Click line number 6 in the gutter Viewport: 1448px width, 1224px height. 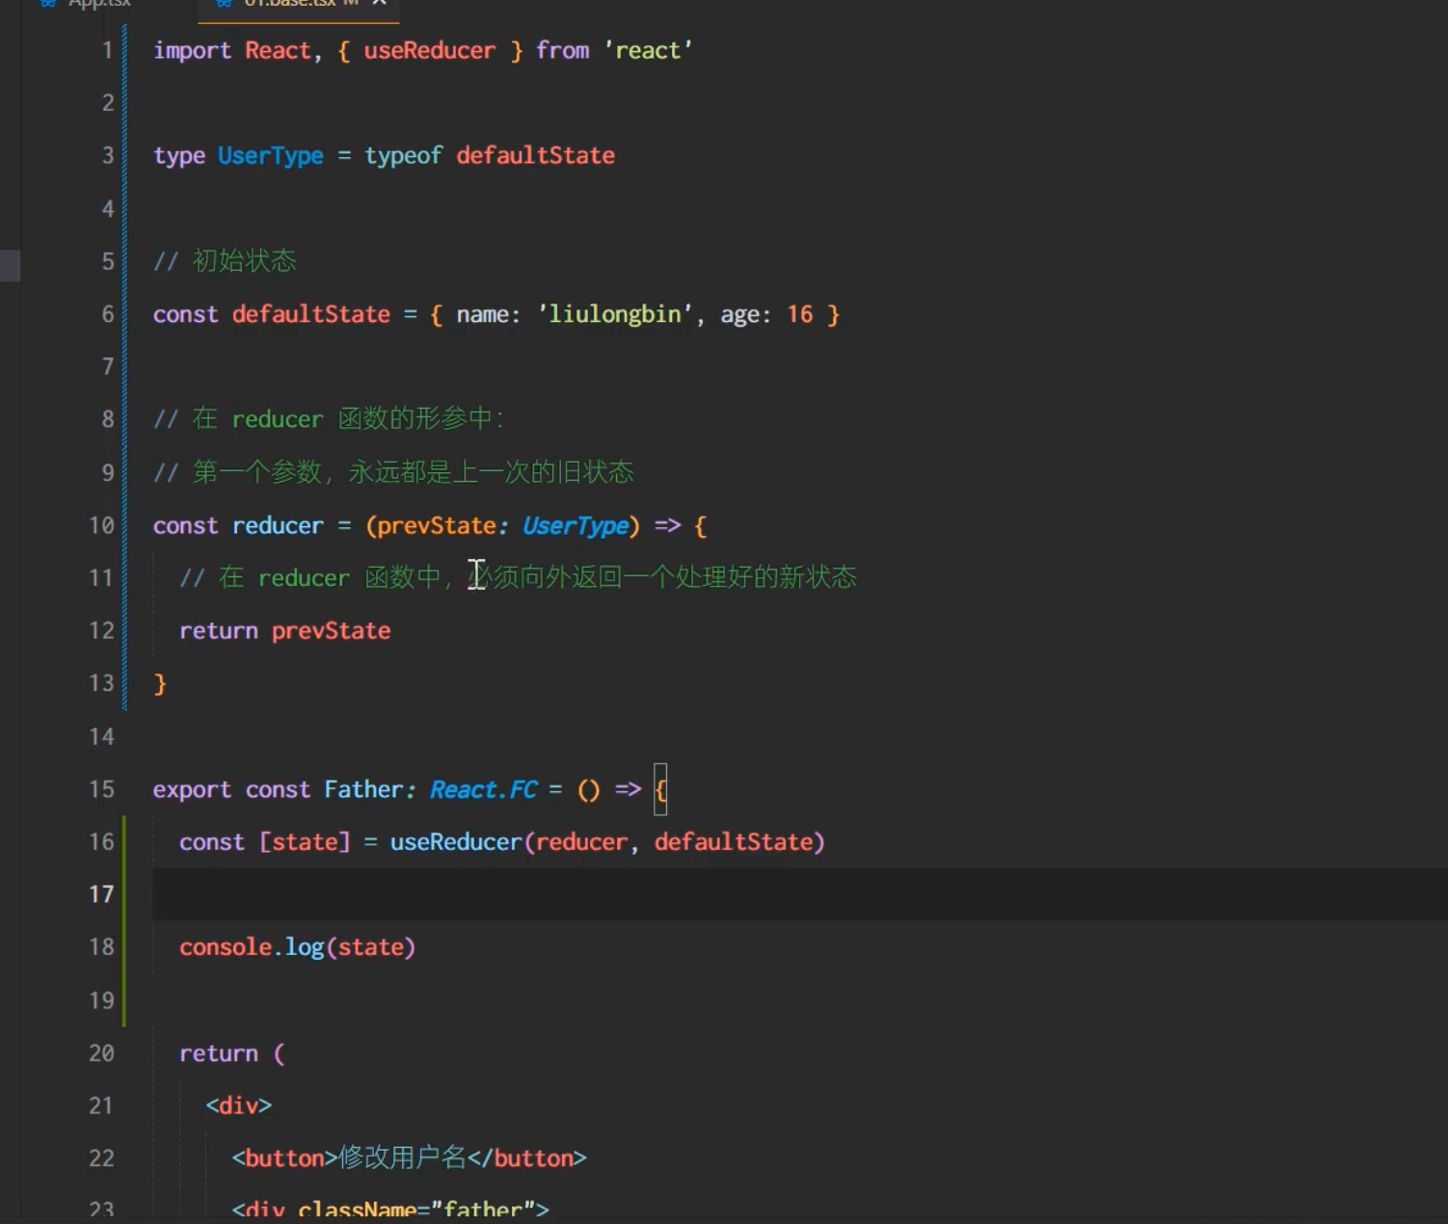pyautogui.click(x=107, y=314)
